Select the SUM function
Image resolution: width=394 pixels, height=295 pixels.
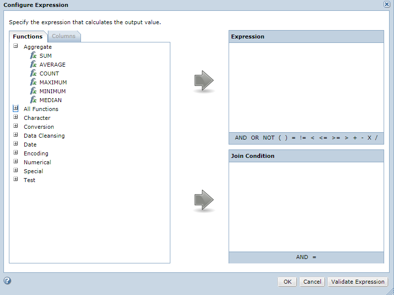(x=45, y=56)
